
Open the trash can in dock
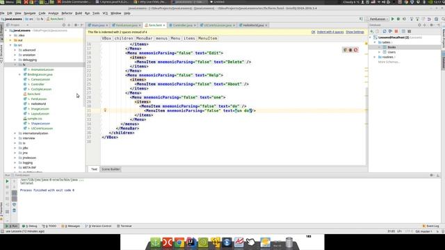289,242
